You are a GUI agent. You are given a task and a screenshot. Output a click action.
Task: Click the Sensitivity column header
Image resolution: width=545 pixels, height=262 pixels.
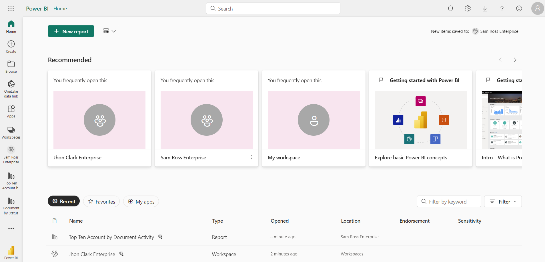click(x=470, y=221)
